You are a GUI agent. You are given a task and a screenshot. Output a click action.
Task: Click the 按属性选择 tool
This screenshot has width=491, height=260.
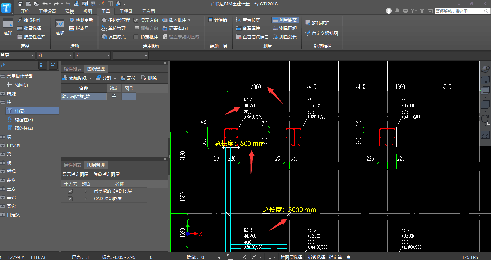pyautogui.click(x=31, y=36)
